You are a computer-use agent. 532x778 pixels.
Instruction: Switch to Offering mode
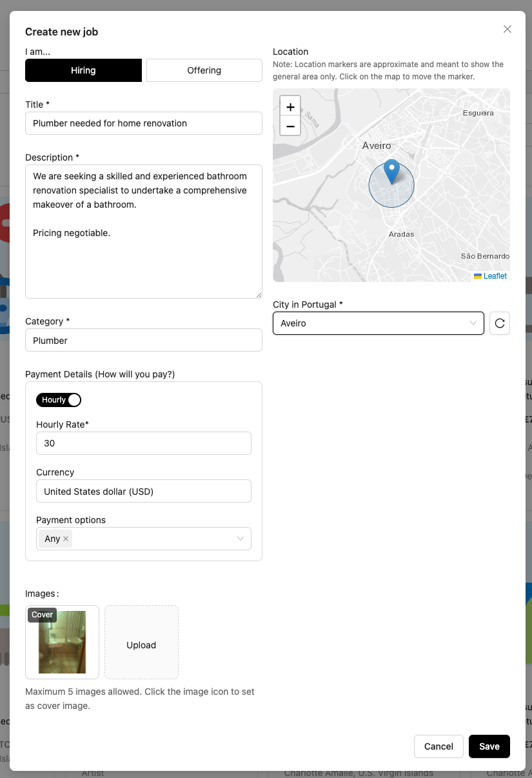click(x=204, y=70)
